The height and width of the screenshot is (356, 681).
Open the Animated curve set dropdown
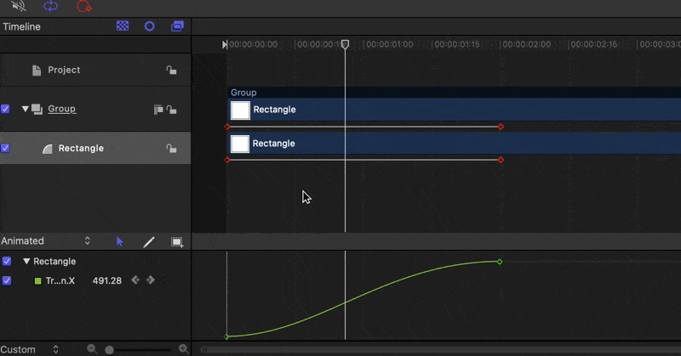tap(46, 241)
